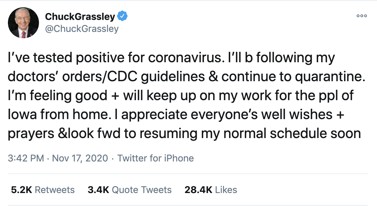
Task: Open the 3:42 PM timestamp link
Action: (26, 158)
